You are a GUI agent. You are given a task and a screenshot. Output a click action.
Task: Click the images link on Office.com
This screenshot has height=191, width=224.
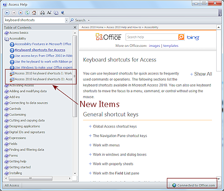point(154,46)
